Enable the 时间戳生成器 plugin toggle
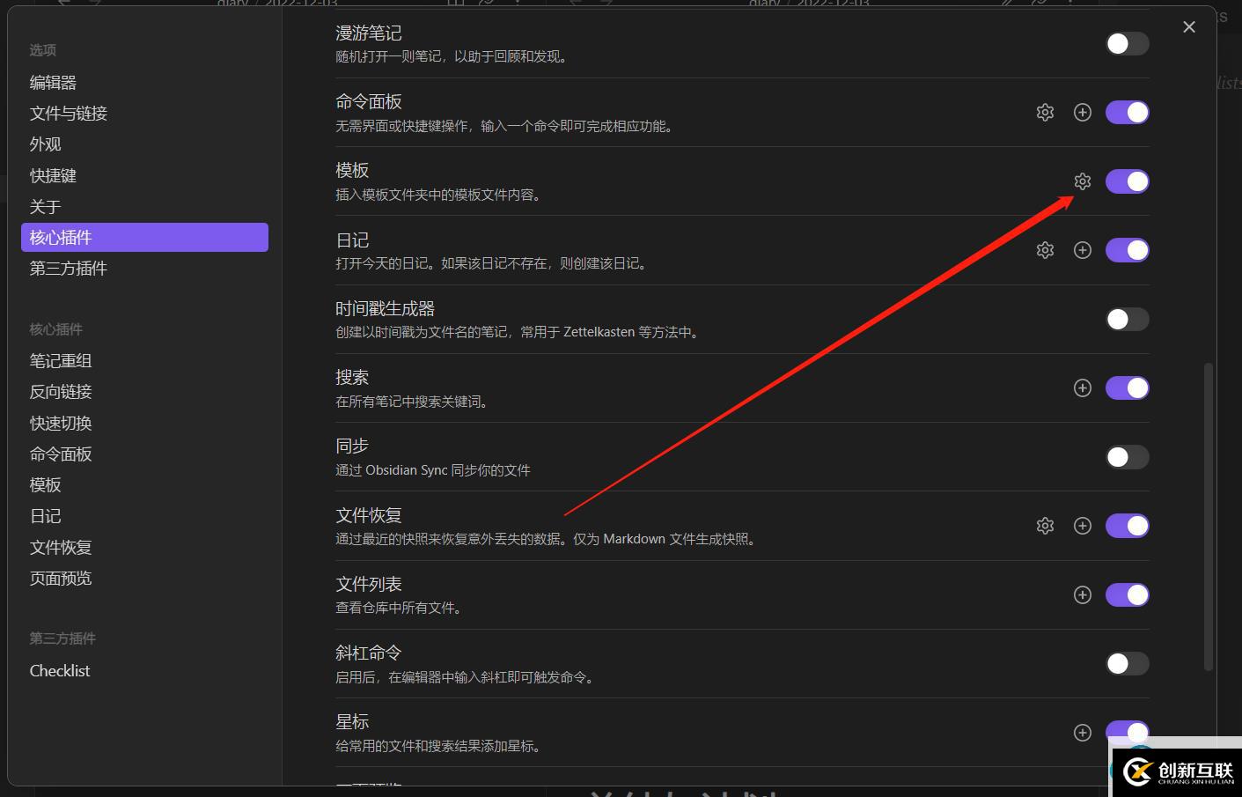Image resolution: width=1242 pixels, height=797 pixels. tap(1128, 320)
